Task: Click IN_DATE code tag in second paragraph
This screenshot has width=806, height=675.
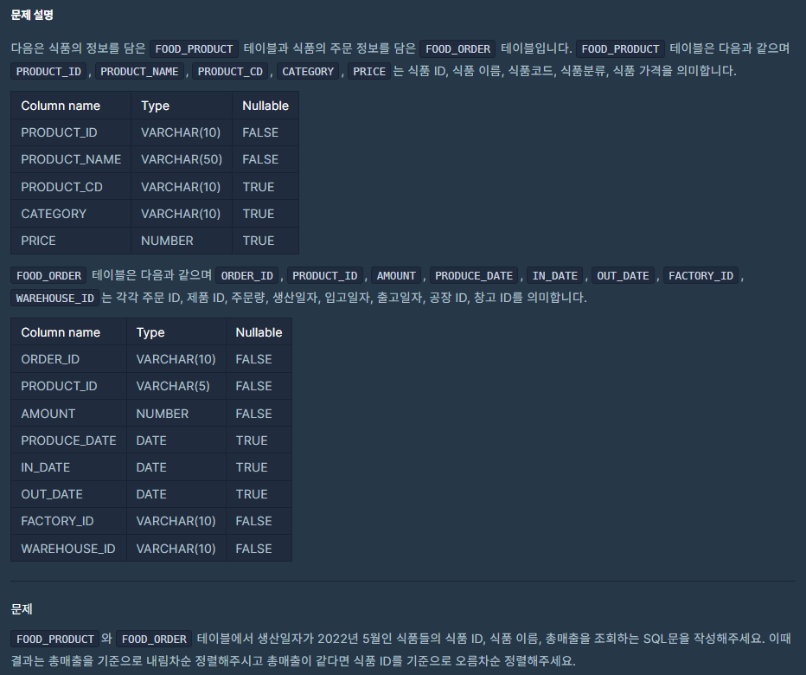Action: click(x=554, y=276)
